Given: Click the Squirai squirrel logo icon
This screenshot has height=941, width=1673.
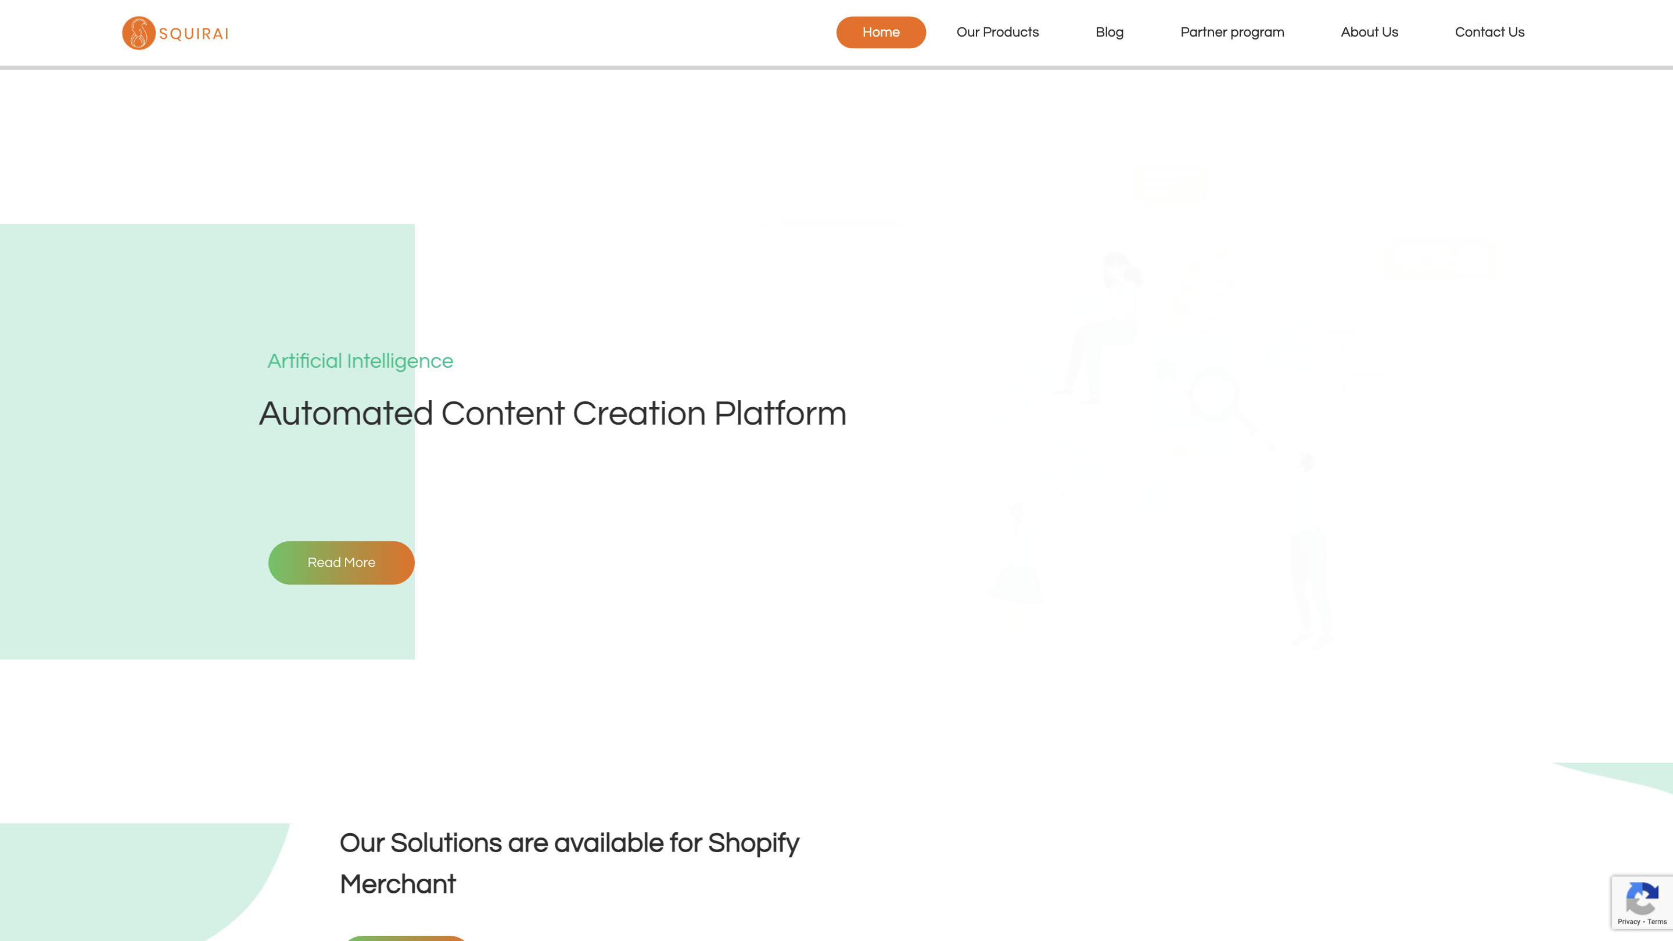Looking at the screenshot, I should click(x=138, y=33).
